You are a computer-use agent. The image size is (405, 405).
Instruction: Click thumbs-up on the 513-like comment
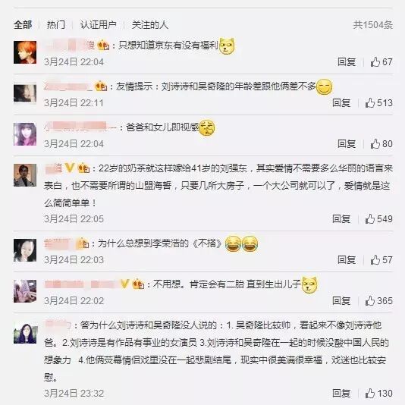coord(369,103)
